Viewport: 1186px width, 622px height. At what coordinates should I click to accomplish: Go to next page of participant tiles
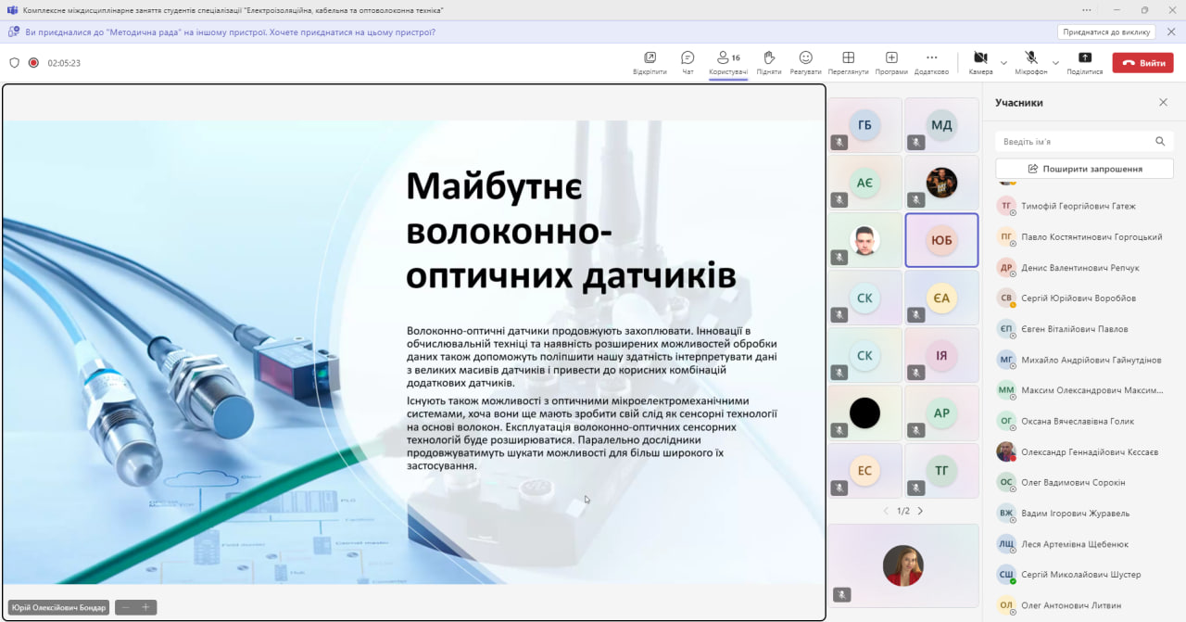coord(920,511)
